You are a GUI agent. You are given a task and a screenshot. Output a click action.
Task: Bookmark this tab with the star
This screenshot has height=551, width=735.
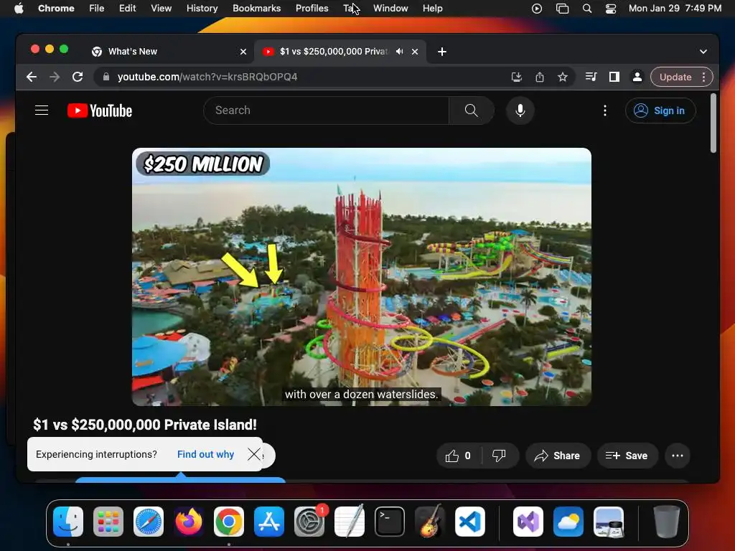pos(563,77)
